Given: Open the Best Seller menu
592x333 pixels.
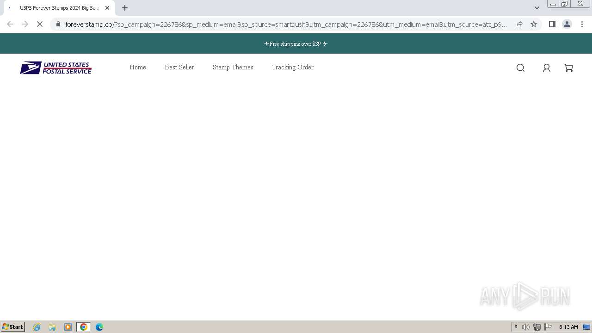Looking at the screenshot, I should click(x=179, y=67).
